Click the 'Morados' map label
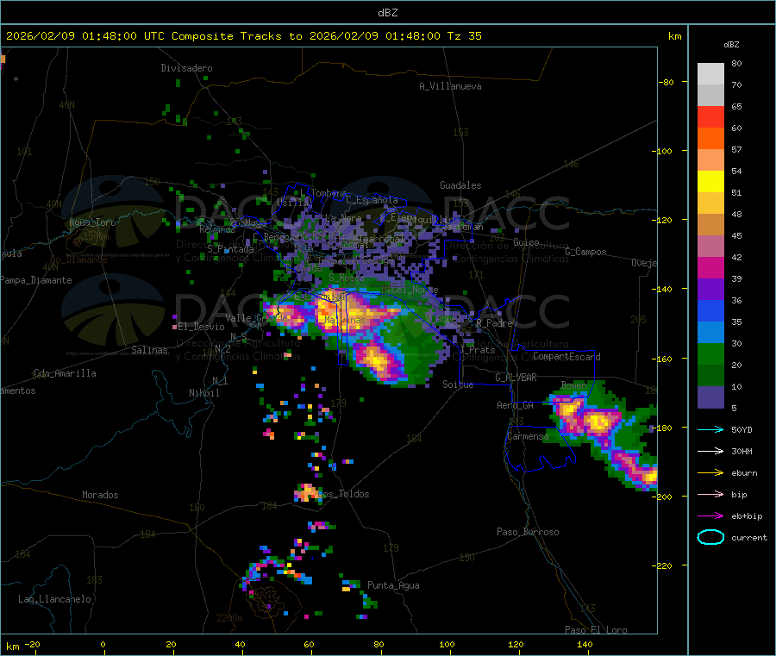 point(100,495)
